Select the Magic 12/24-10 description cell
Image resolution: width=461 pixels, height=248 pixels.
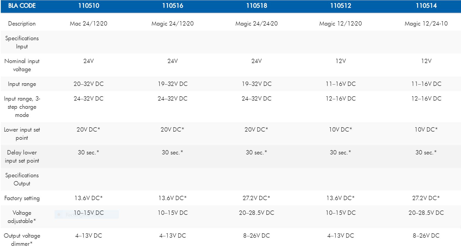click(426, 24)
